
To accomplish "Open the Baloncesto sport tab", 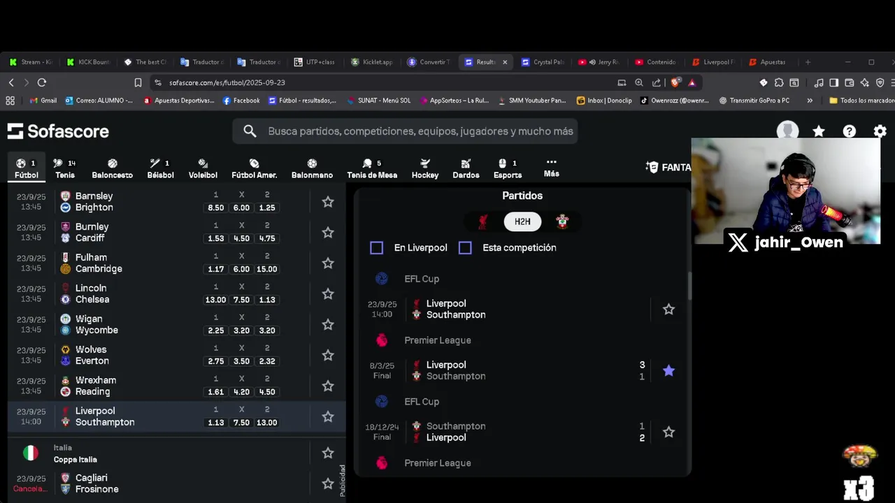I will pos(112,168).
